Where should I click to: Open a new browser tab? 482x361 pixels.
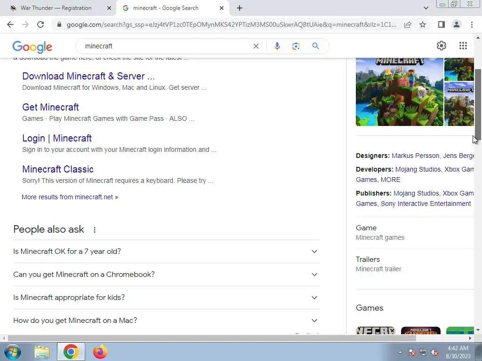click(x=240, y=8)
